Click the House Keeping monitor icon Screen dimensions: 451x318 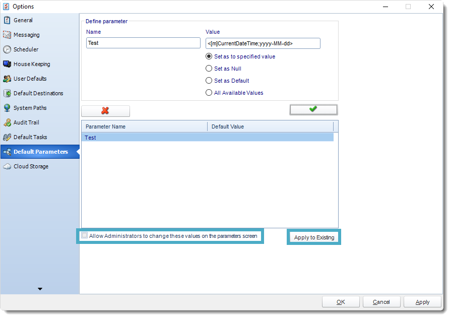7,64
